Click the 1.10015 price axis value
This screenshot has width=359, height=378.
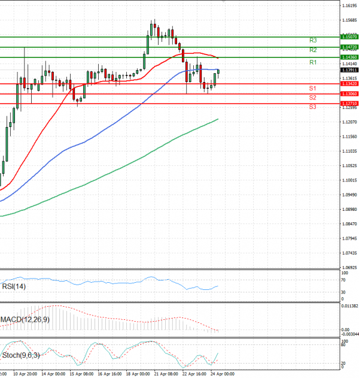coord(349,180)
